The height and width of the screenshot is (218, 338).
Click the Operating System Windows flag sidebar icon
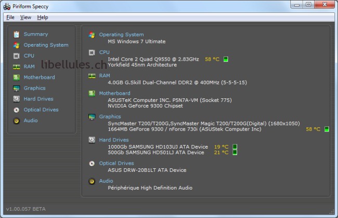click(x=17, y=45)
